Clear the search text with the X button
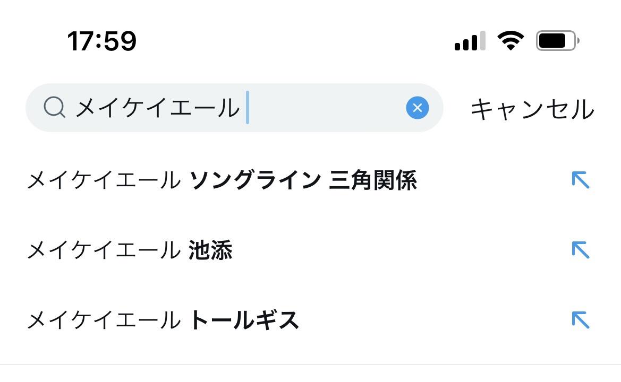The height and width of the screenshot is (382, 621). pos(418,108)
